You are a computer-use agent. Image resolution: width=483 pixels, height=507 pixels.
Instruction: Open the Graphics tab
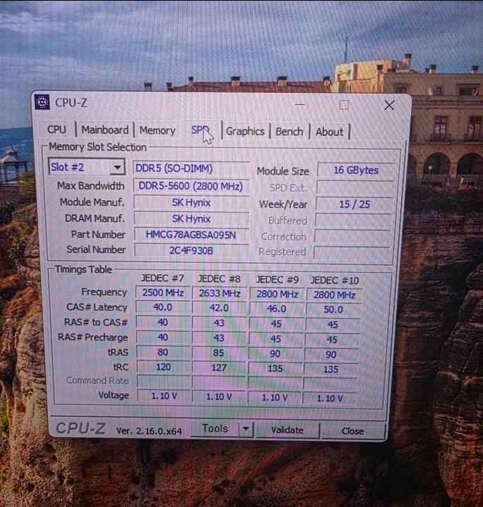245,131
